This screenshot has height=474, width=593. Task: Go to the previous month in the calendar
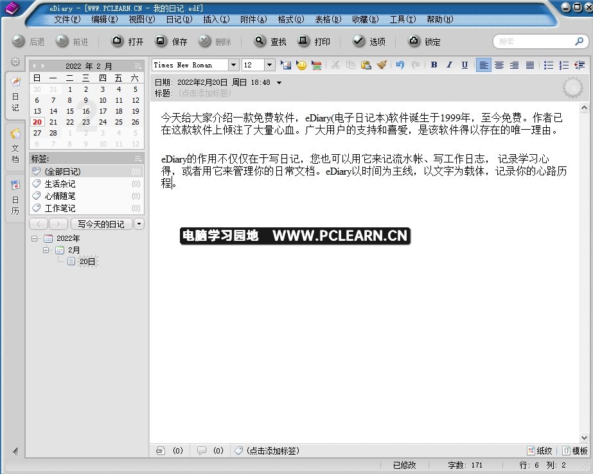34,66
